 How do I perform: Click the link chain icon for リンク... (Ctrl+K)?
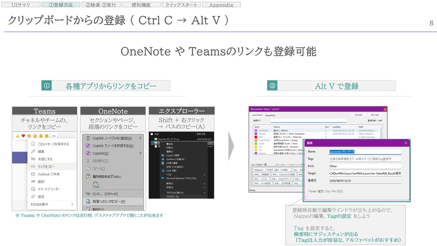click(x=88, y=193)
